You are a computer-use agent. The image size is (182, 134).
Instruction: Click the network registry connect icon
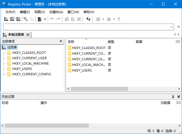12,19
